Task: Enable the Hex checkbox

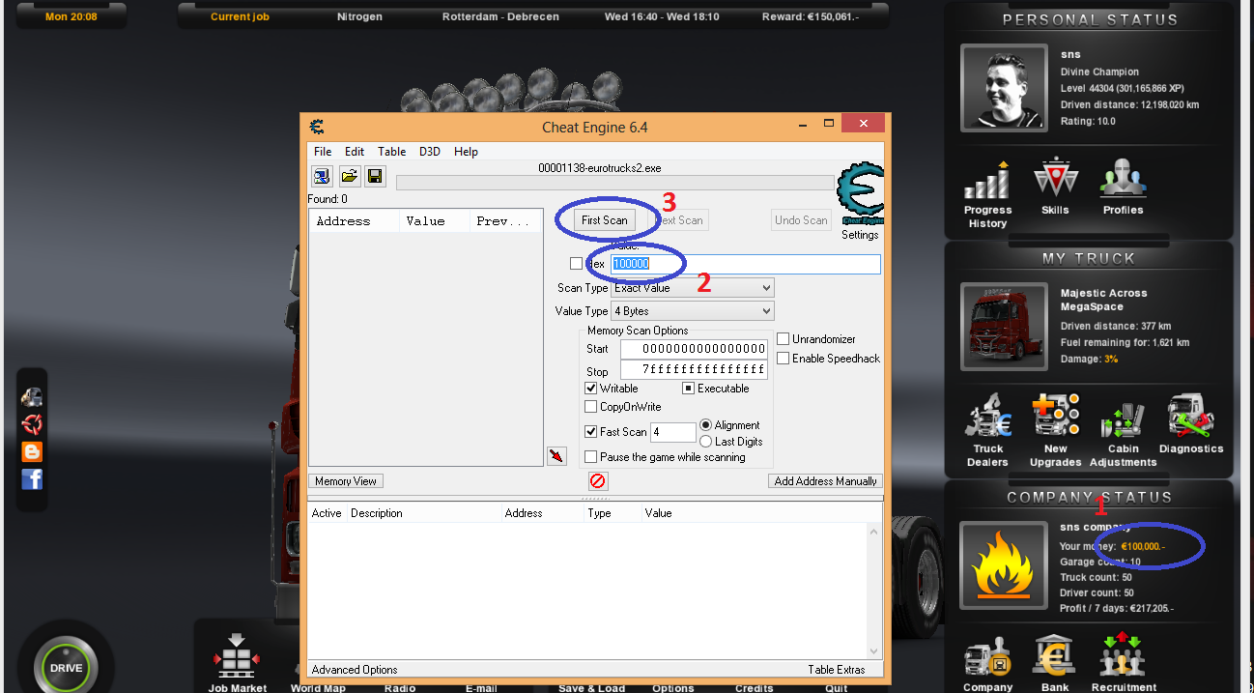Action: coord(576,263)
